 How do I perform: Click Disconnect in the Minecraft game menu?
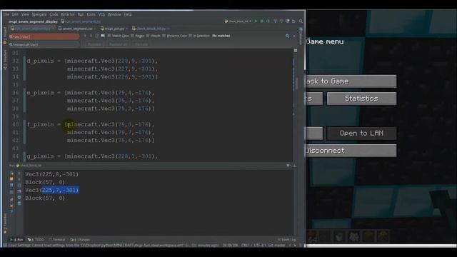351,151
